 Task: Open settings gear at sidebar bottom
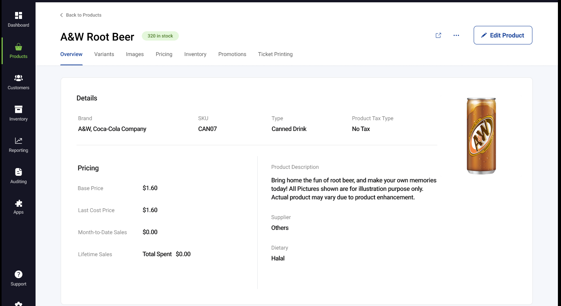[x=19, y=304]
